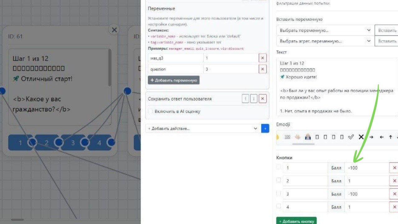Click into 'Шаг 3 из 12' text editor
Image resolution: width=398 pixels, height=224 pixels.
[x=337, y=87]
